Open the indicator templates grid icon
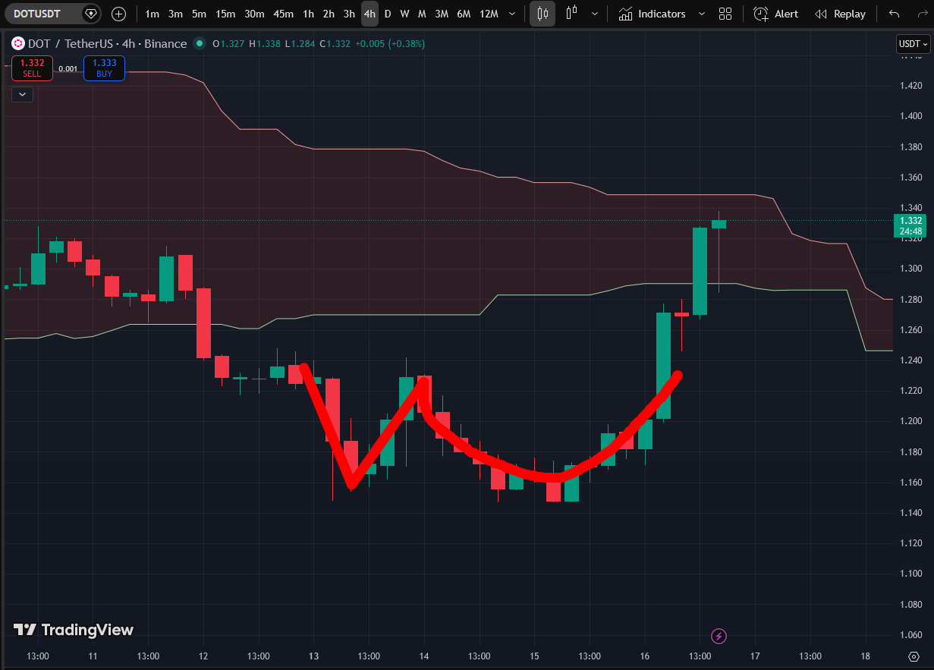This screenshot has height=670, width=934. (x=725, y=14)
